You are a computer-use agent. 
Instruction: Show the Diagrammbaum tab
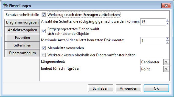coord(22,53)
